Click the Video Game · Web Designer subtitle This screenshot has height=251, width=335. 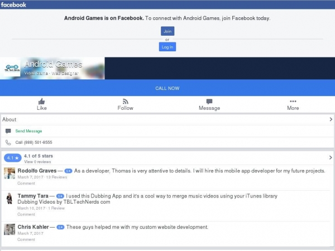(51, 73)
